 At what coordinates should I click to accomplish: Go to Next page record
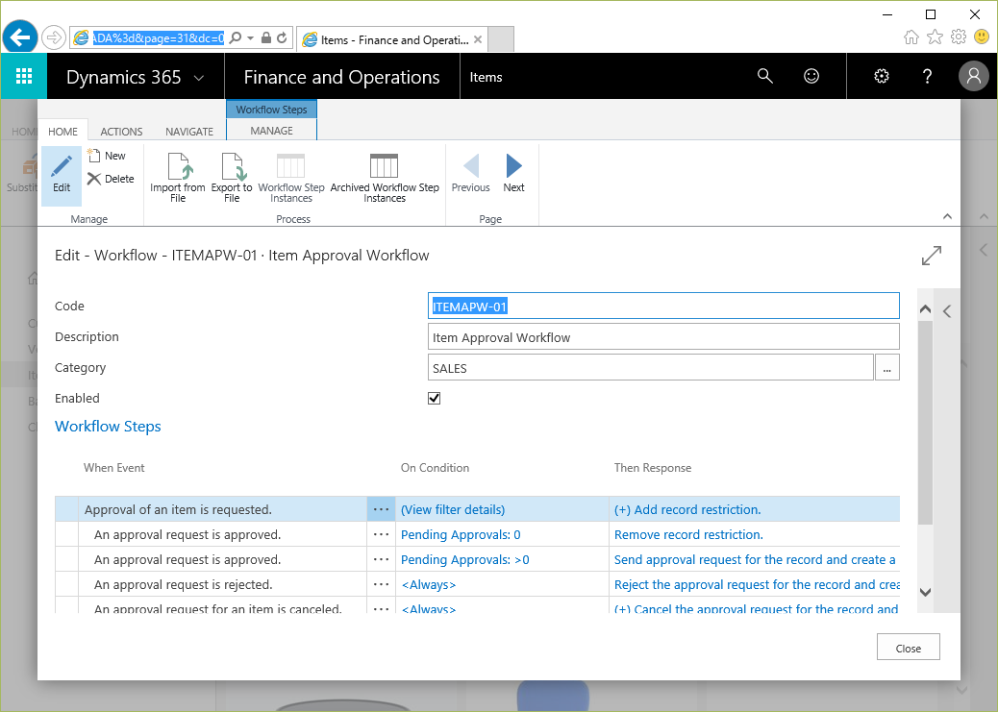pyautogui.click(x=513, y=173)
